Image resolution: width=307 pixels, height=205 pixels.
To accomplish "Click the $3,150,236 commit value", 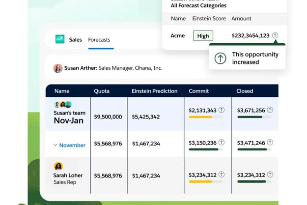I will 202,143.
